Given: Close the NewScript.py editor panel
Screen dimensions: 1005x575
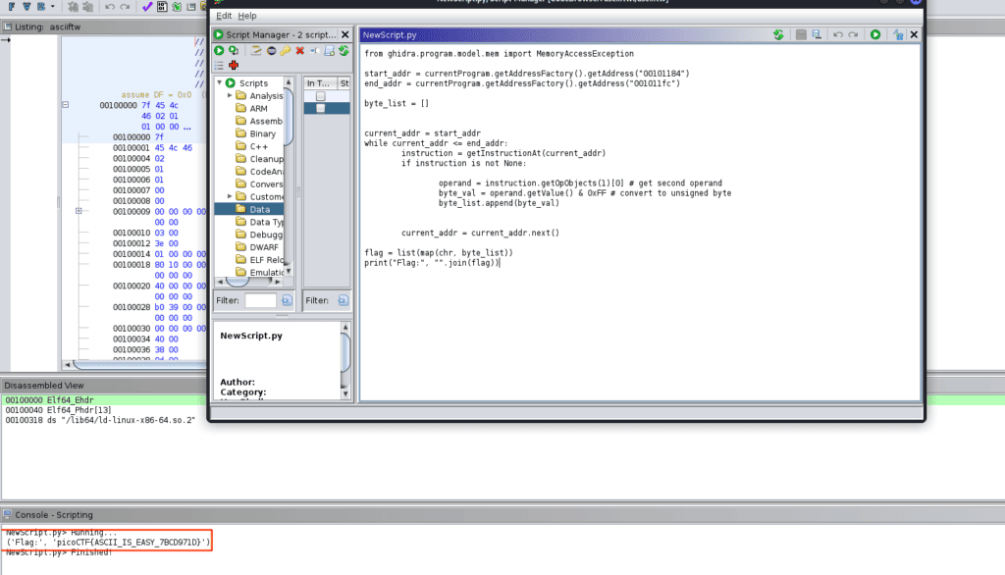Looking at the screenshot, I should coord(914,34).
